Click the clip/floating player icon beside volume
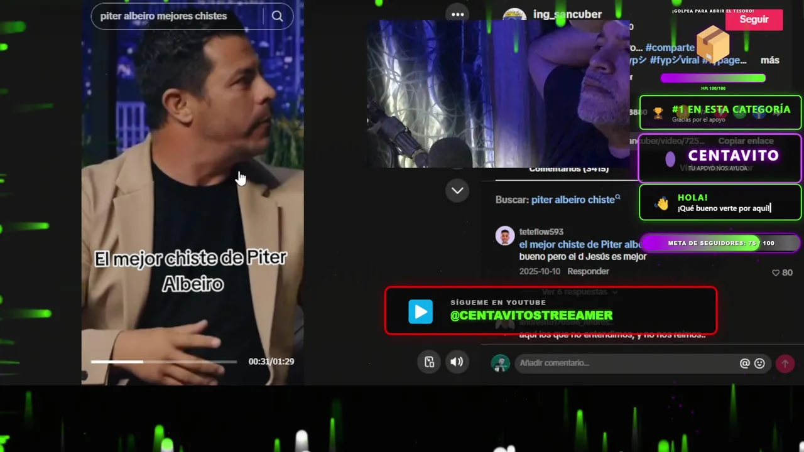 [429, 362]
